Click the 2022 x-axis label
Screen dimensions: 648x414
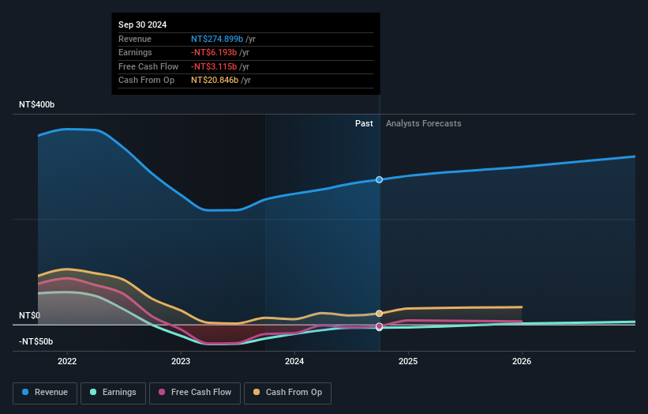tap(67, 361)
